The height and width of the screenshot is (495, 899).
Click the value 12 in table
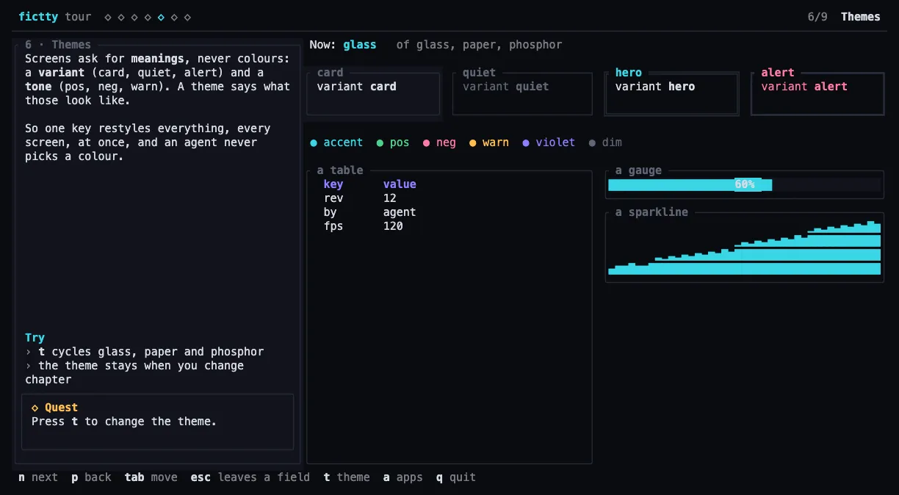(390, 198)
